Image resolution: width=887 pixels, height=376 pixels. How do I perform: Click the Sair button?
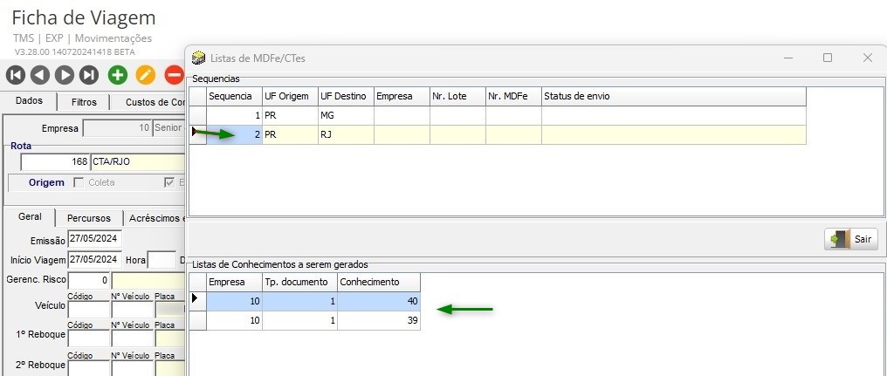pyautogui.click(x=851, y=239)
